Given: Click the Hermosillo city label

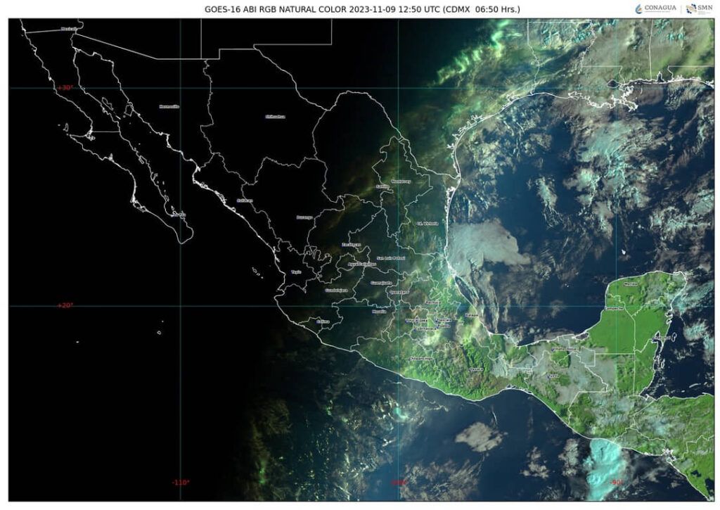Looking at the screenshot, I should click(169, 106).
